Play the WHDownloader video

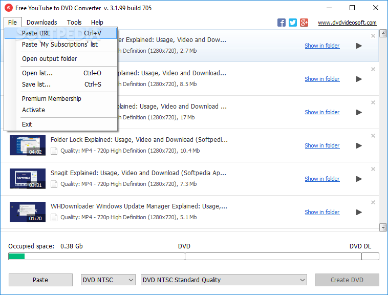point(359,213)
